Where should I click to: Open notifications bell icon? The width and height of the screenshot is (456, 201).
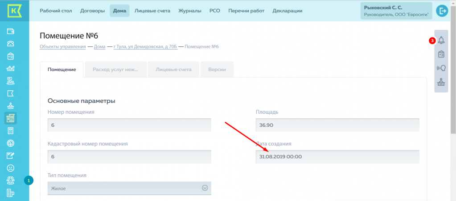point(441,40)
